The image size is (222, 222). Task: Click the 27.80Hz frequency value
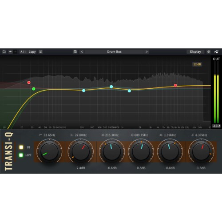81,135
